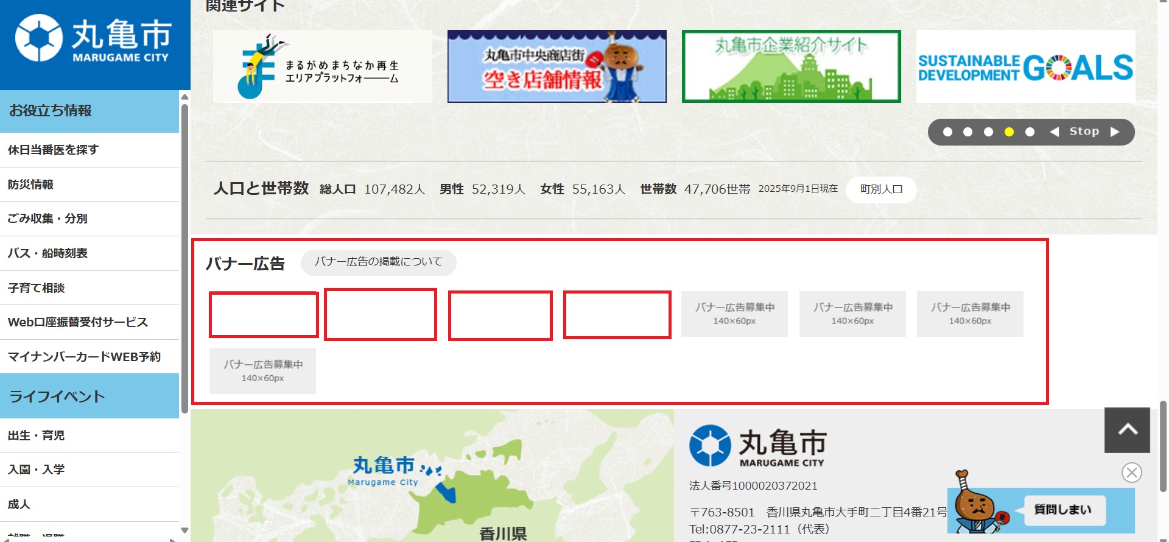Go to previous carousel slide arrow
1169x542 pixels.
(1055, 132)
